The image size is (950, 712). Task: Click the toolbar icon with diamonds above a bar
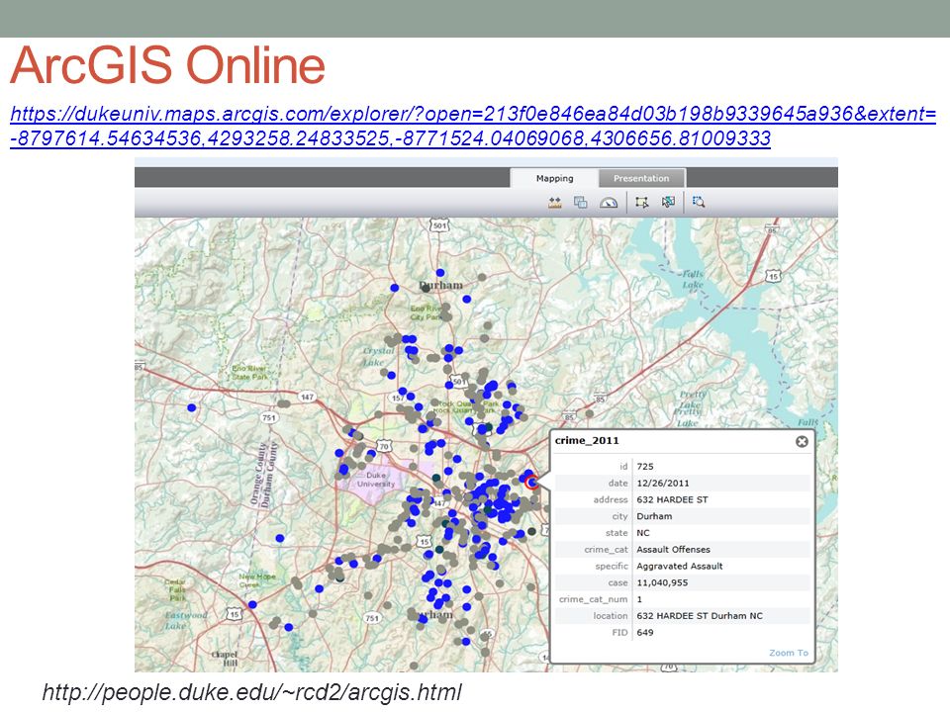[x=554, y=203]
